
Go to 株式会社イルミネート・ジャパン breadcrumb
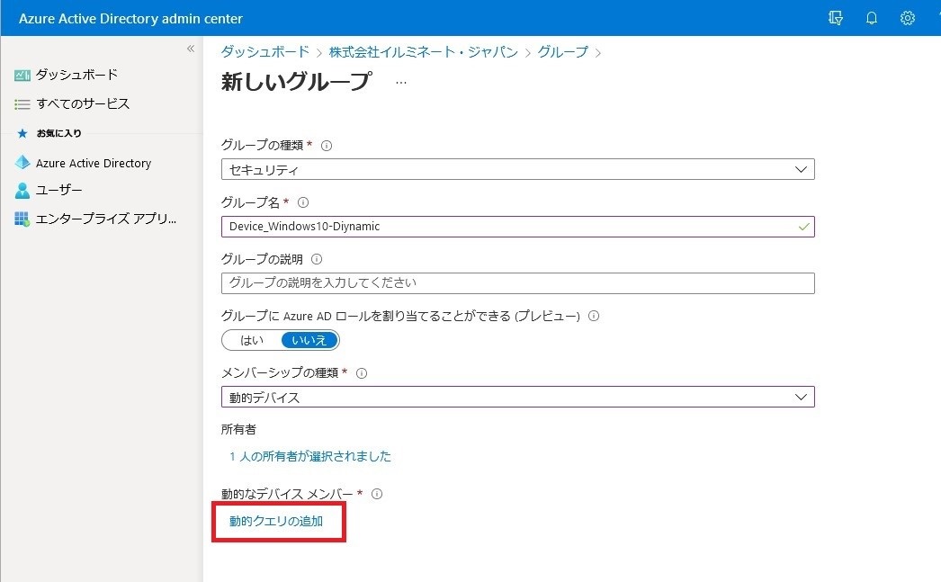[x=424, y=51]
